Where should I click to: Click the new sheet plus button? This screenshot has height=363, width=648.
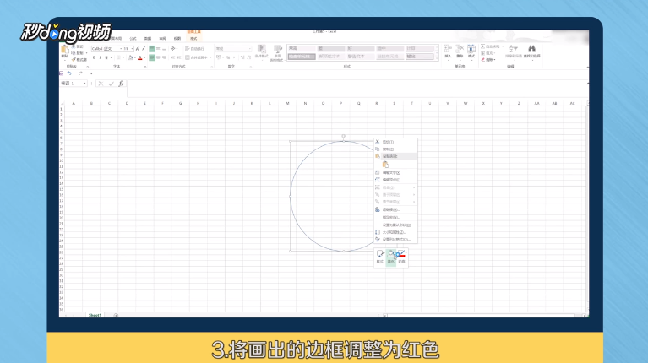pyautogui.click(x=116, y=316)
